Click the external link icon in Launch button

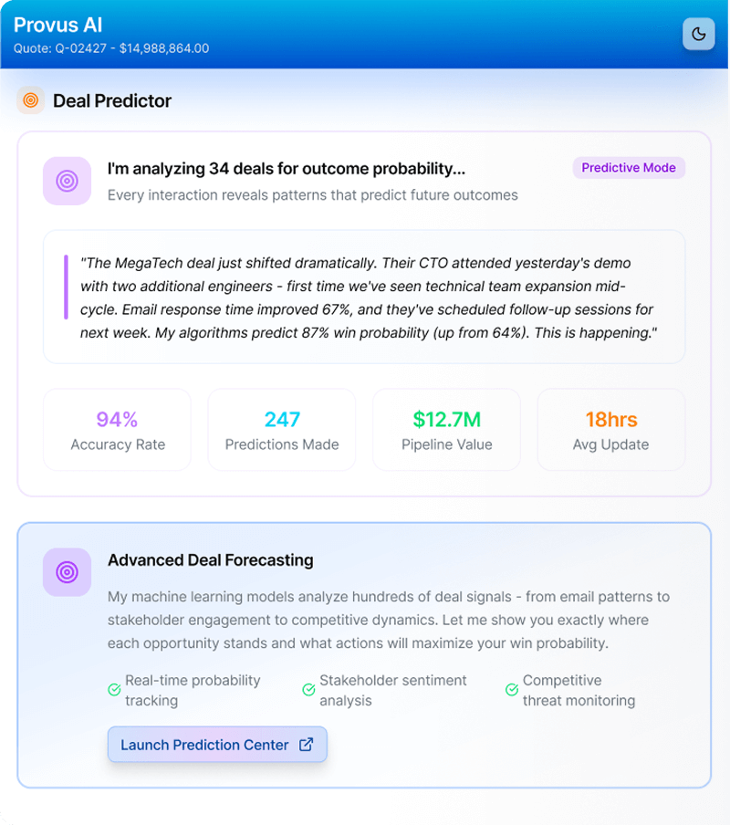coord(307,745)
